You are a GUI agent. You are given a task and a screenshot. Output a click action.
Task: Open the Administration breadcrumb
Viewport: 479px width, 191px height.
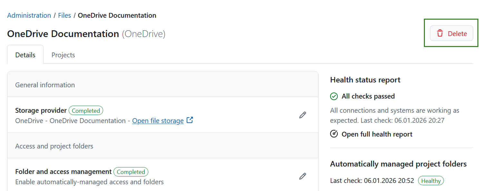point(29,15)
